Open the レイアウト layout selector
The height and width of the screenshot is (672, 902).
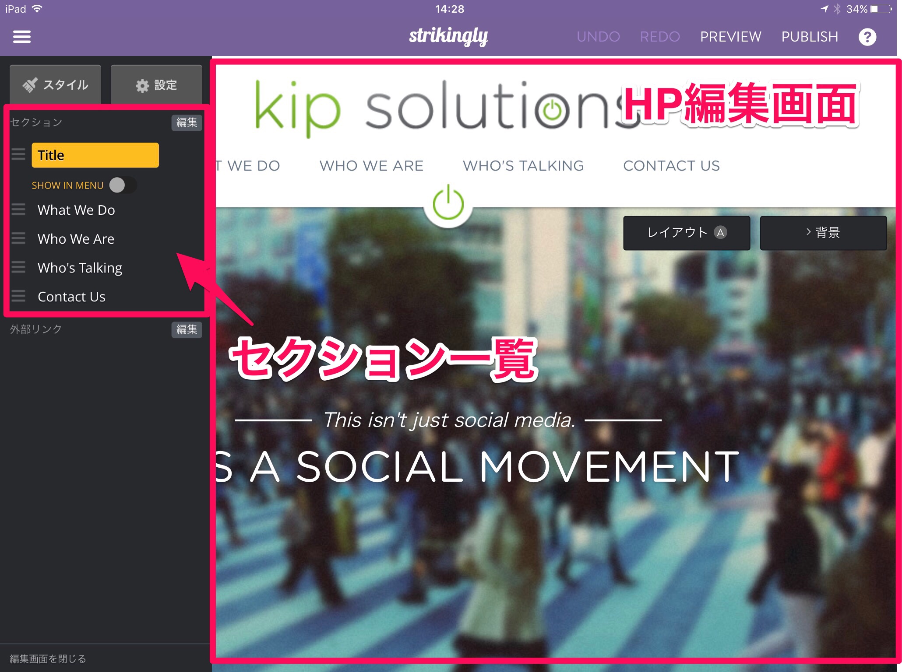pos(686,233)
